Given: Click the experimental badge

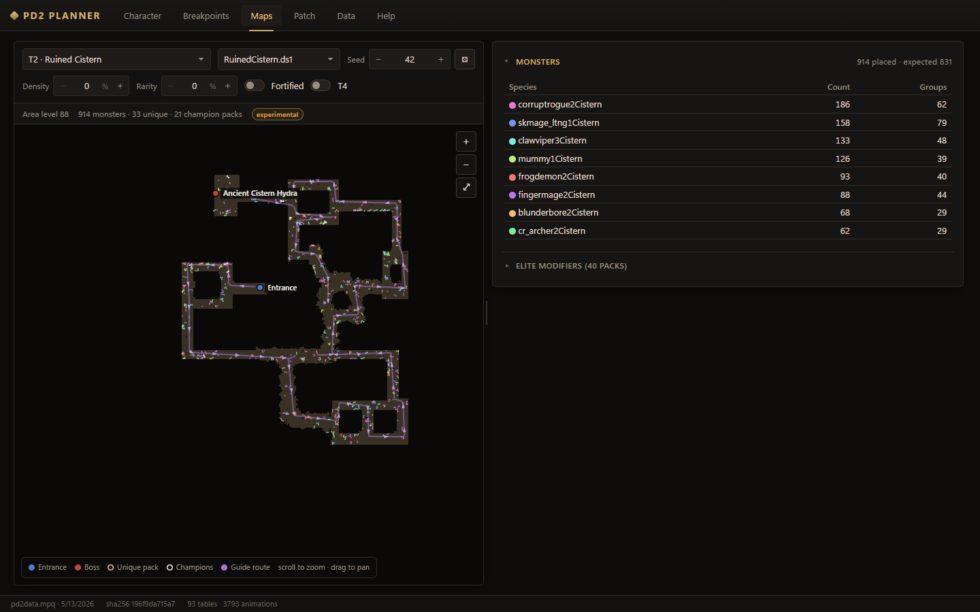Looking at the screenshot, I should pos(278,114).
